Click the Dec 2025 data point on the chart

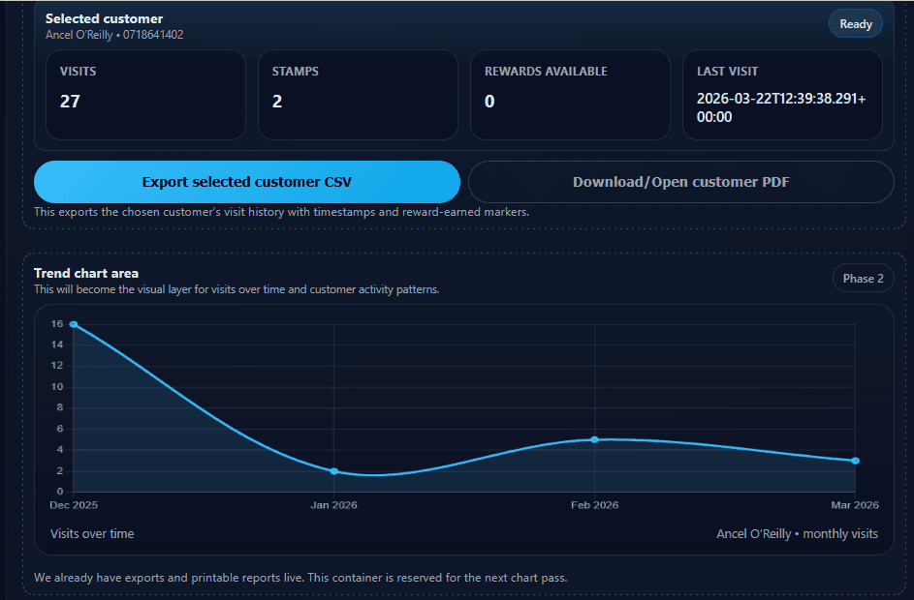click(x=73, y=324)
